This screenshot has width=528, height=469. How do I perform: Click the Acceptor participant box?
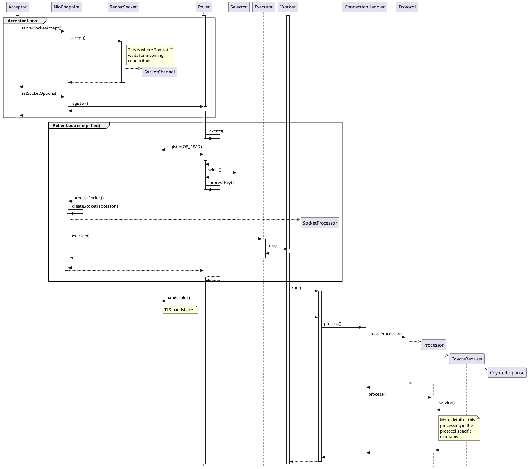click(18, 7)
